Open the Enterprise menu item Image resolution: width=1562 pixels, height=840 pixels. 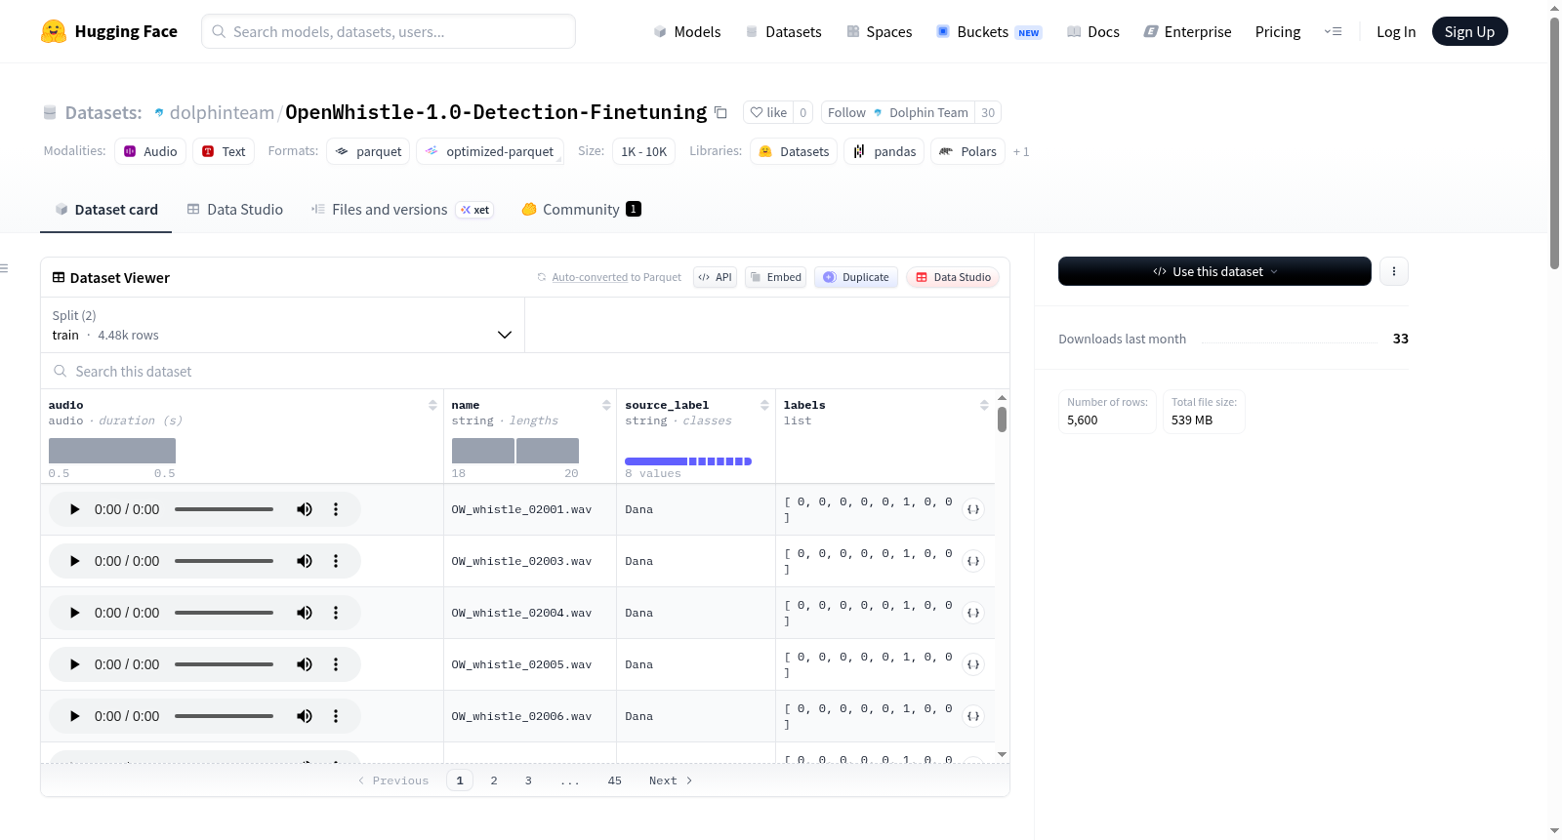click(x=1187, y=31)
